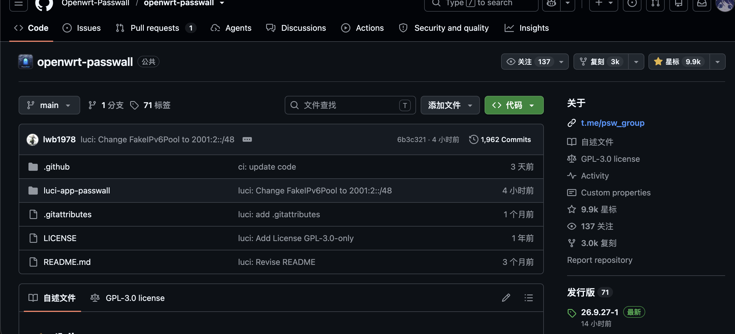Open the notifications inbox icon
The image size is (735, 334).
point(702,3)
